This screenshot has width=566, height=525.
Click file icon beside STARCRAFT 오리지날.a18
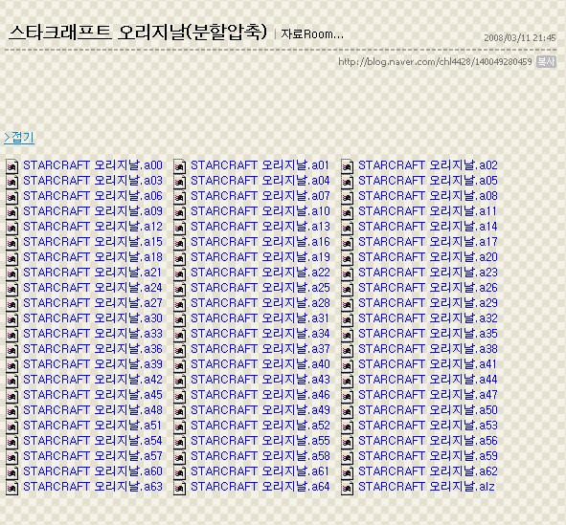(11, 258)
